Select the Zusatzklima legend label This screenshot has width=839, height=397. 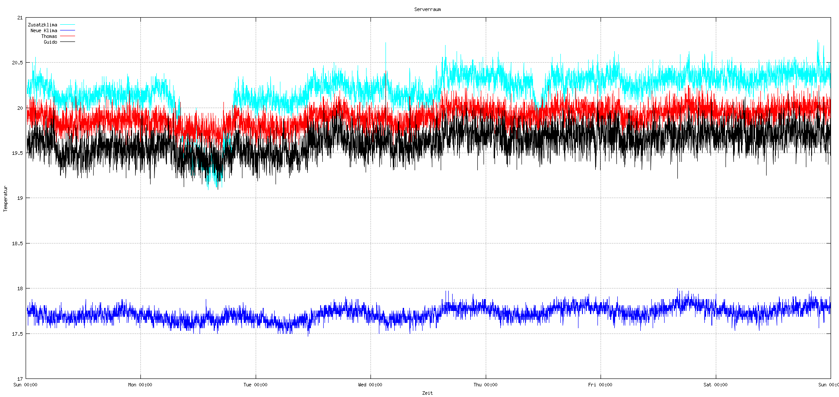pos(42,25)
